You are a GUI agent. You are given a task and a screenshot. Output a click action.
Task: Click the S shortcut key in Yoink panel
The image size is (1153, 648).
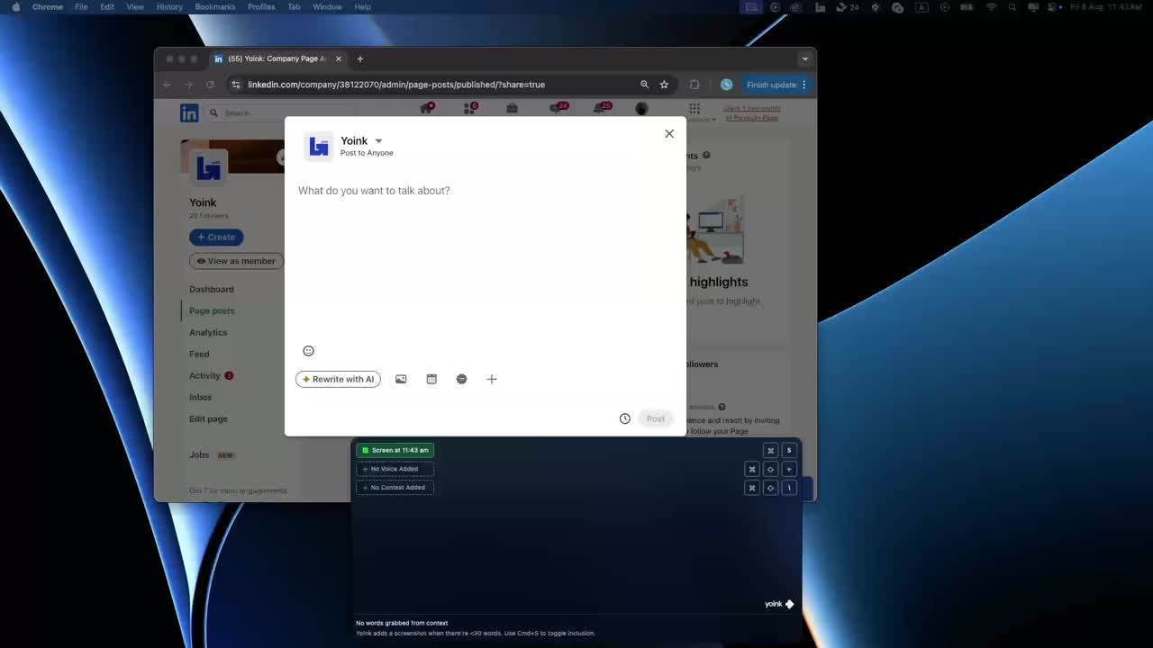pos(789,450)
